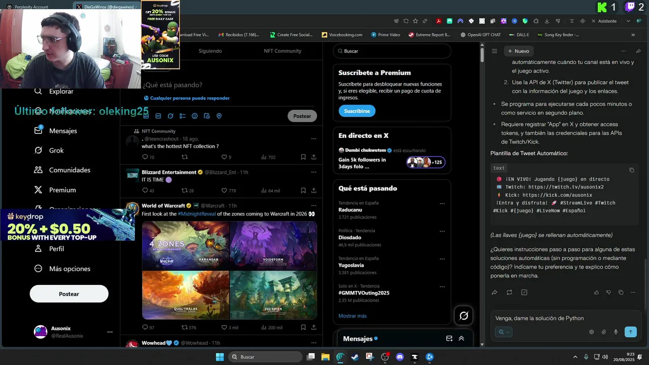Click the ¿Qué está pasando? compose field
The height and width of the screenshot is (365, 649).
click(x=172, y=85)
